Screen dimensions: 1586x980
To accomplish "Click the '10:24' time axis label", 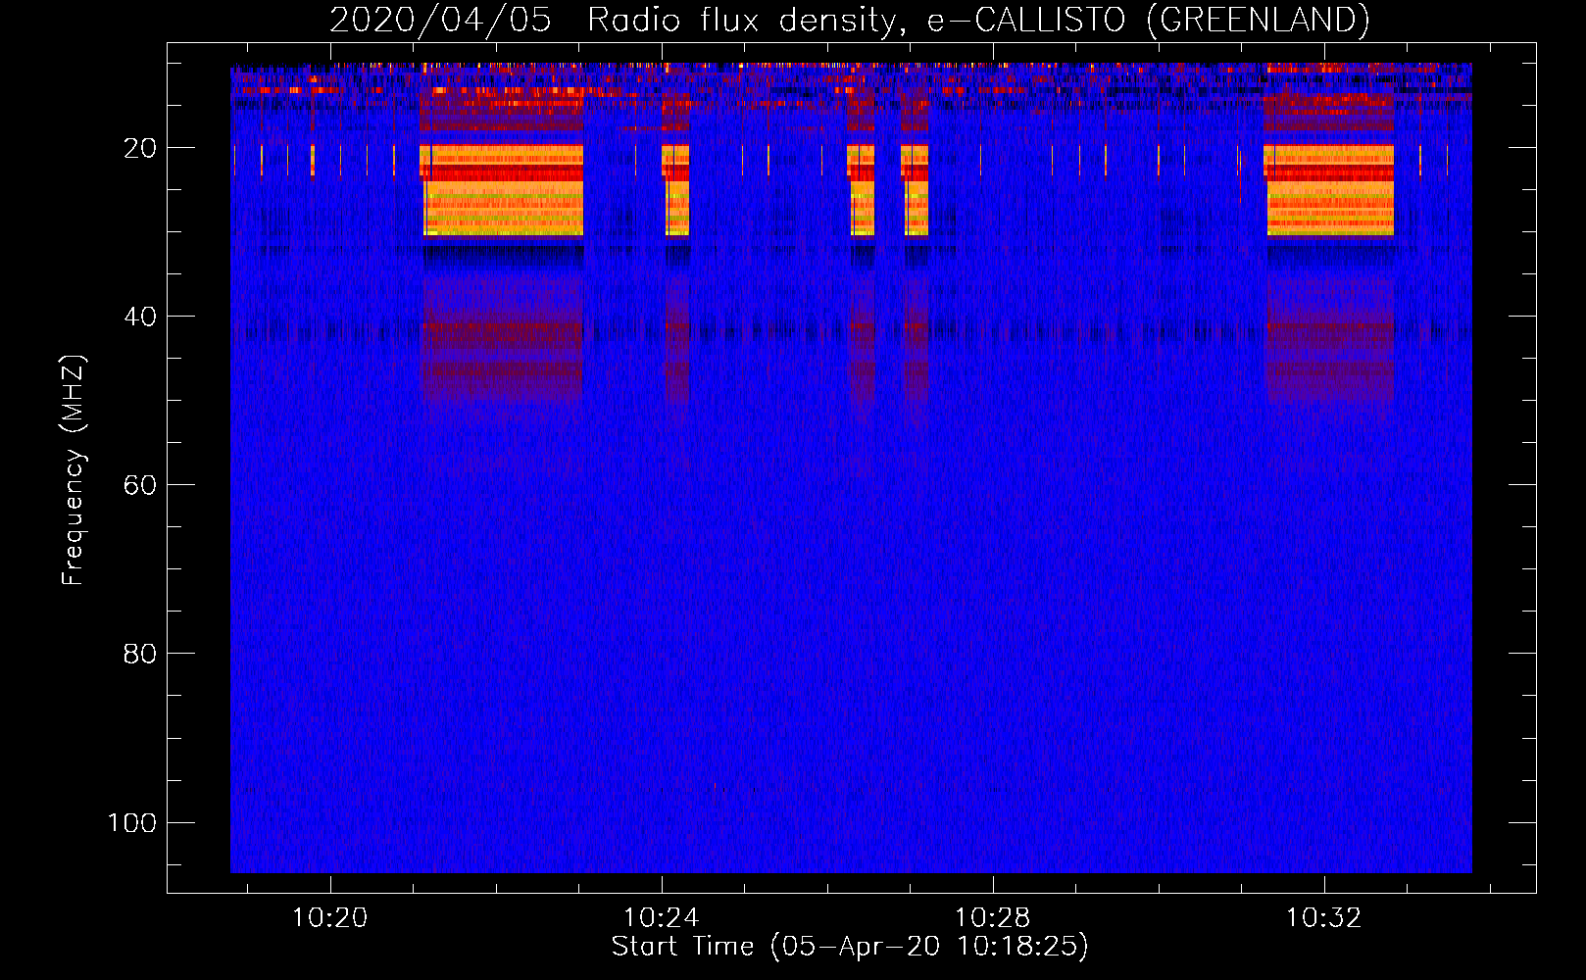I will tap(662, 917).
